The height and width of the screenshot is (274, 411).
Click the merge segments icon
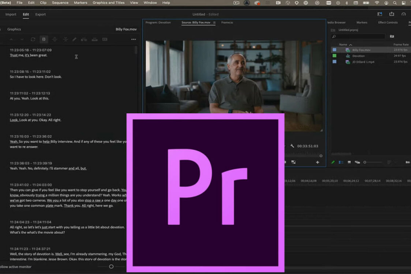(65, 39)
